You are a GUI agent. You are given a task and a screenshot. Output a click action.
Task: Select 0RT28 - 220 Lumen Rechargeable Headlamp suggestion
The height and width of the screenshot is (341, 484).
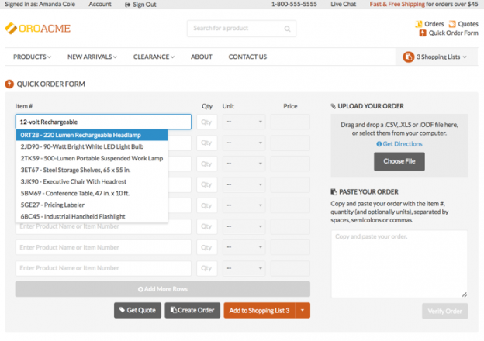pos(92,135)
